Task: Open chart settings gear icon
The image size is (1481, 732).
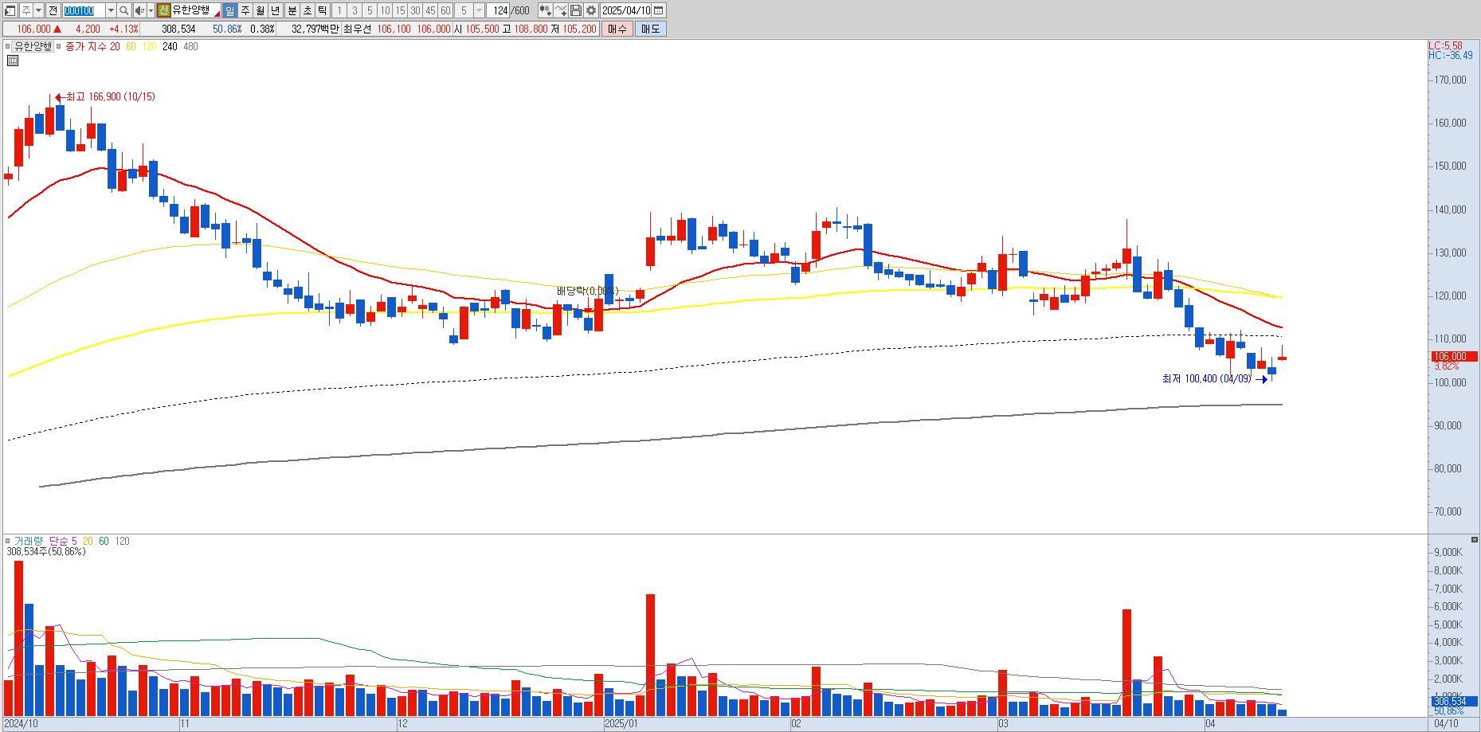Action: click(591, 10)
